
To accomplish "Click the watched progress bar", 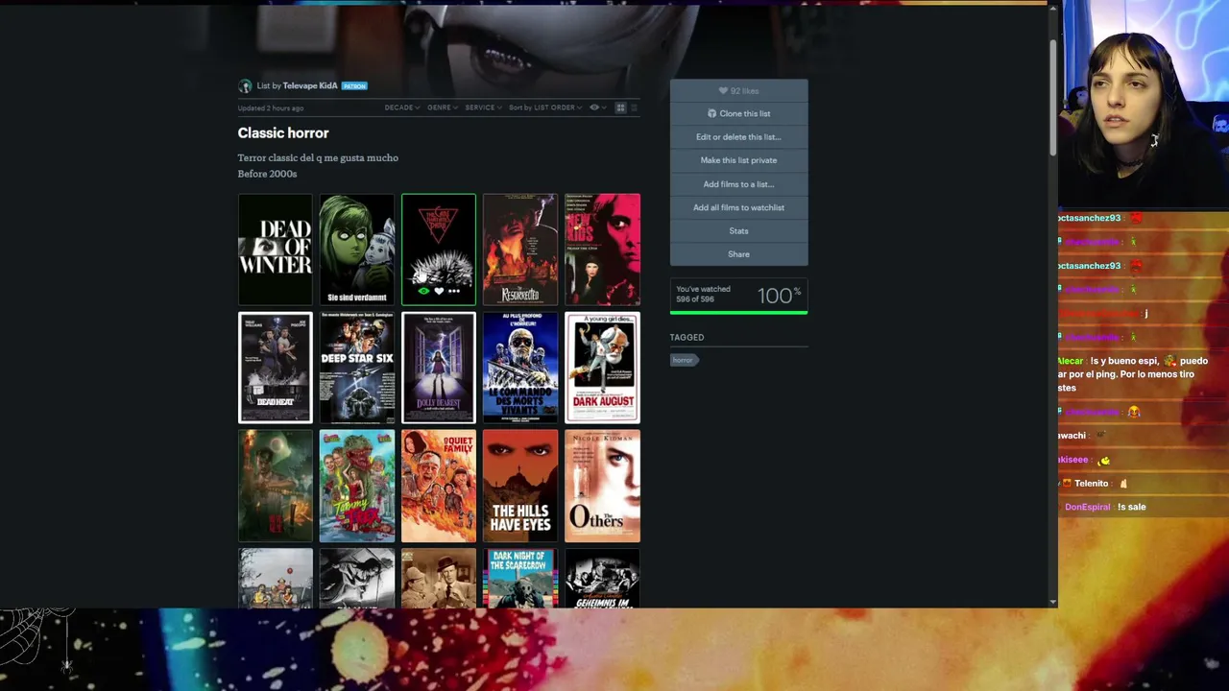I will [x=738, y=312].
